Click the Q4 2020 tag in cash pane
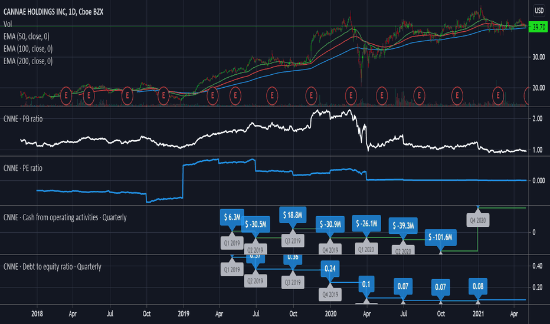Screen dimensions: 550x324 [478, 220]
